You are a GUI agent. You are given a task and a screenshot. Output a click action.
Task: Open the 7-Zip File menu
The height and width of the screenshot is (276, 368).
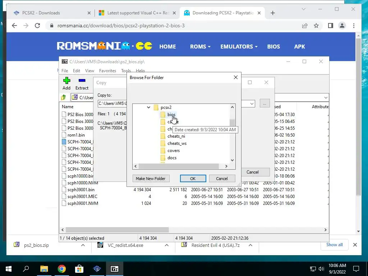[x=65, y=71]
